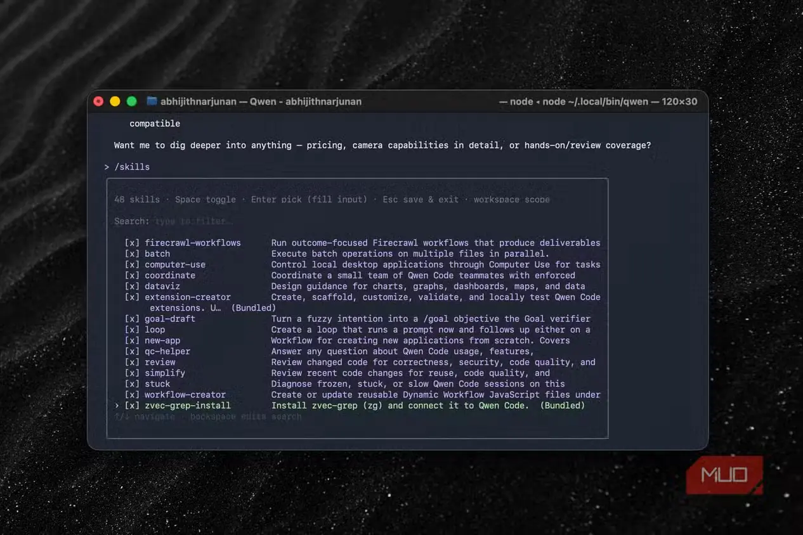Toggle the goal-draft skill checkbox
This screenshot has height=535, width=803.
[132, 319]
